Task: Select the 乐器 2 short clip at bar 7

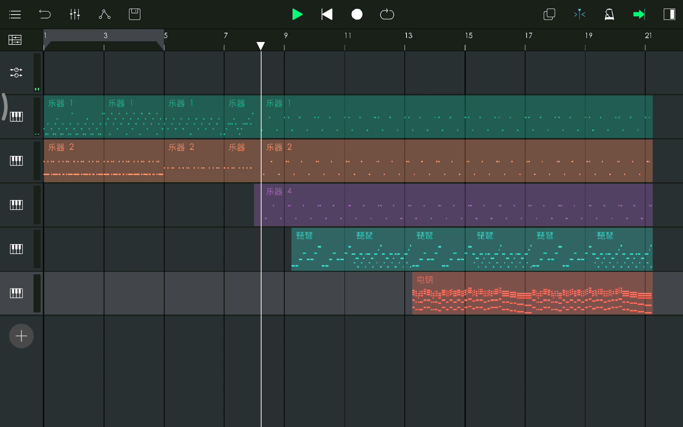Action: [243, 161]
